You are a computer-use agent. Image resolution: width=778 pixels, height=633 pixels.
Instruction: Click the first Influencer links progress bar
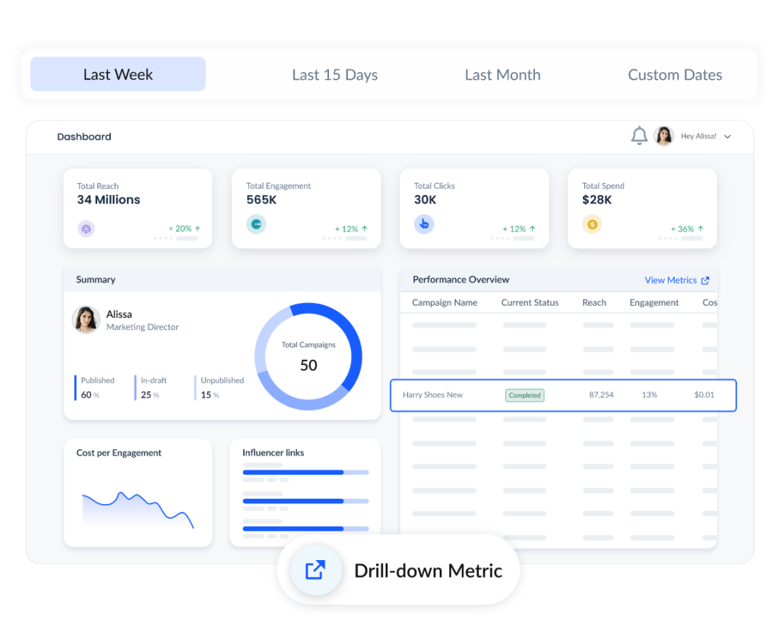pos(305,472)
